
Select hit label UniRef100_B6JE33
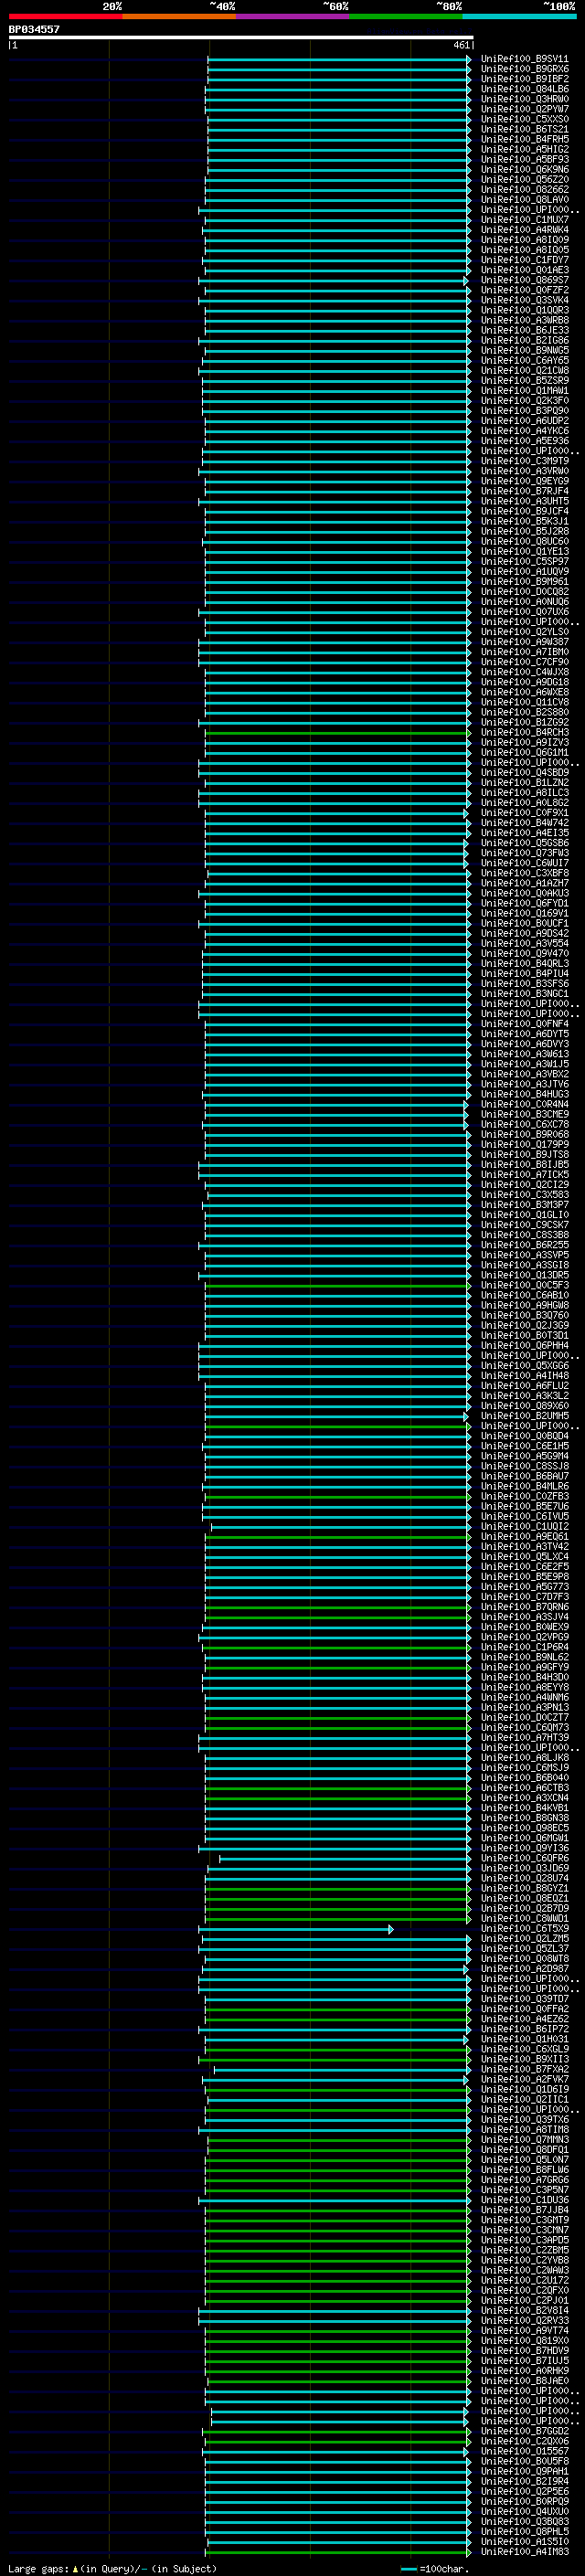(524, 330)
